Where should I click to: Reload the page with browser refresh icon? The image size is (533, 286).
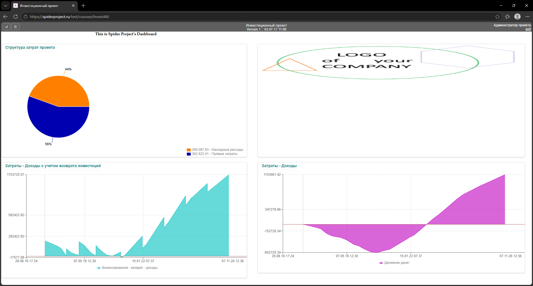pos(16,17)
